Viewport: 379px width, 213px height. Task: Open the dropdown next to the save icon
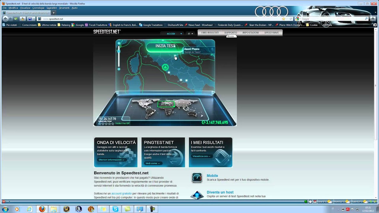coord(34,19)
